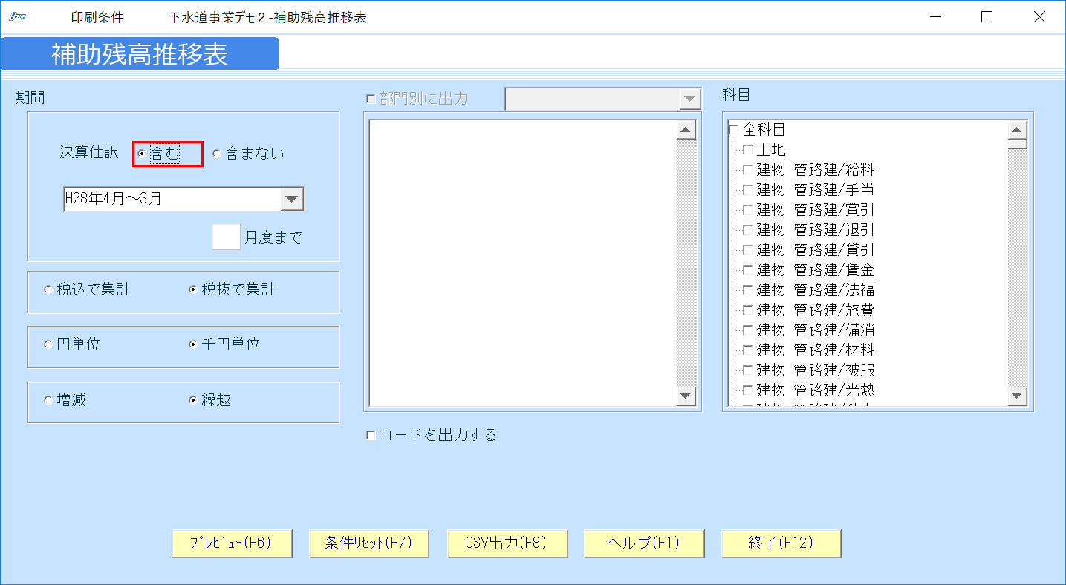The image size is (1066, 585).
Task: Open help via ヘルプ(F1) button
Action: point(643,543)
